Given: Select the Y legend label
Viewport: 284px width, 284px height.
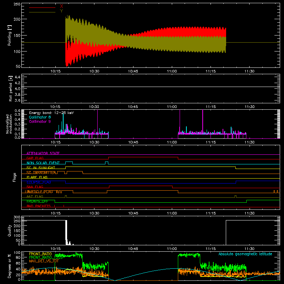Looking at the screenshot, I should [61, 11].
